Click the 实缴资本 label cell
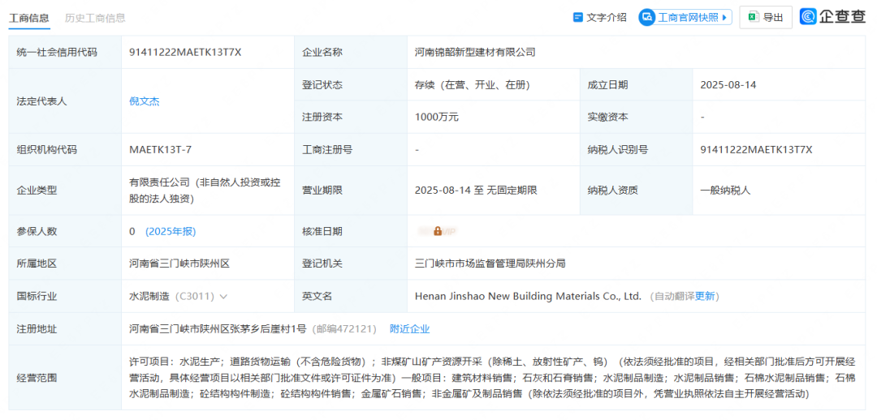The width and height of the screenshot is (877, 420). click(x=636, y=118)
